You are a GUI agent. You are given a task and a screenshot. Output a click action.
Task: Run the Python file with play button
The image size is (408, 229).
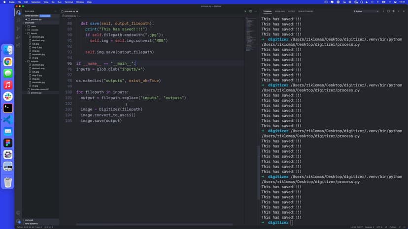pyautogui.click(x=245, y=11)
